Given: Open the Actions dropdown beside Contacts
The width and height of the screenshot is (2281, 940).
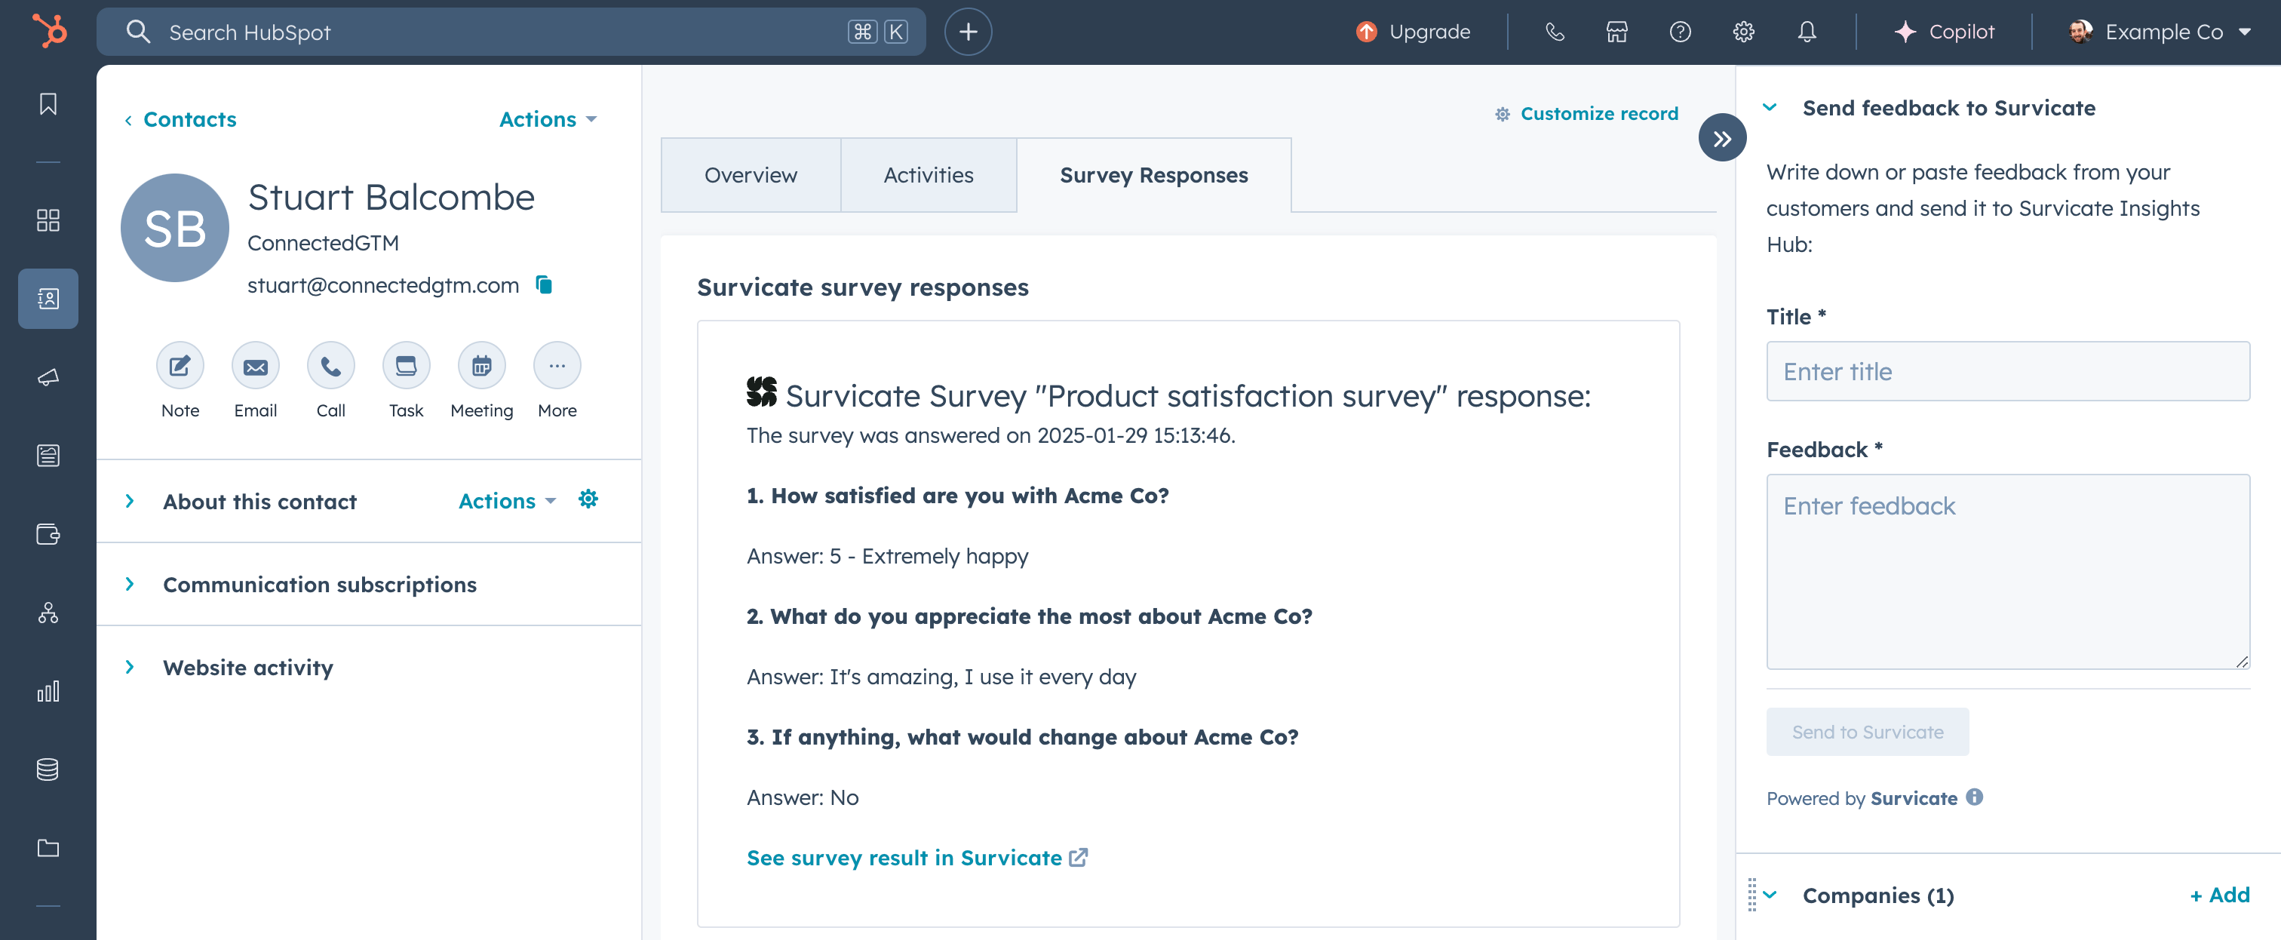Looking at the screenshot, I should click(547, 120).
